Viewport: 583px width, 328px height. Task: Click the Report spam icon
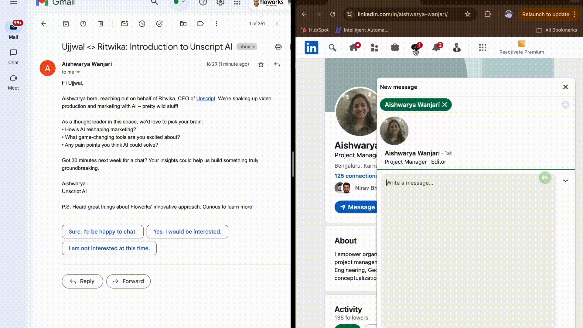pos(83,24)
